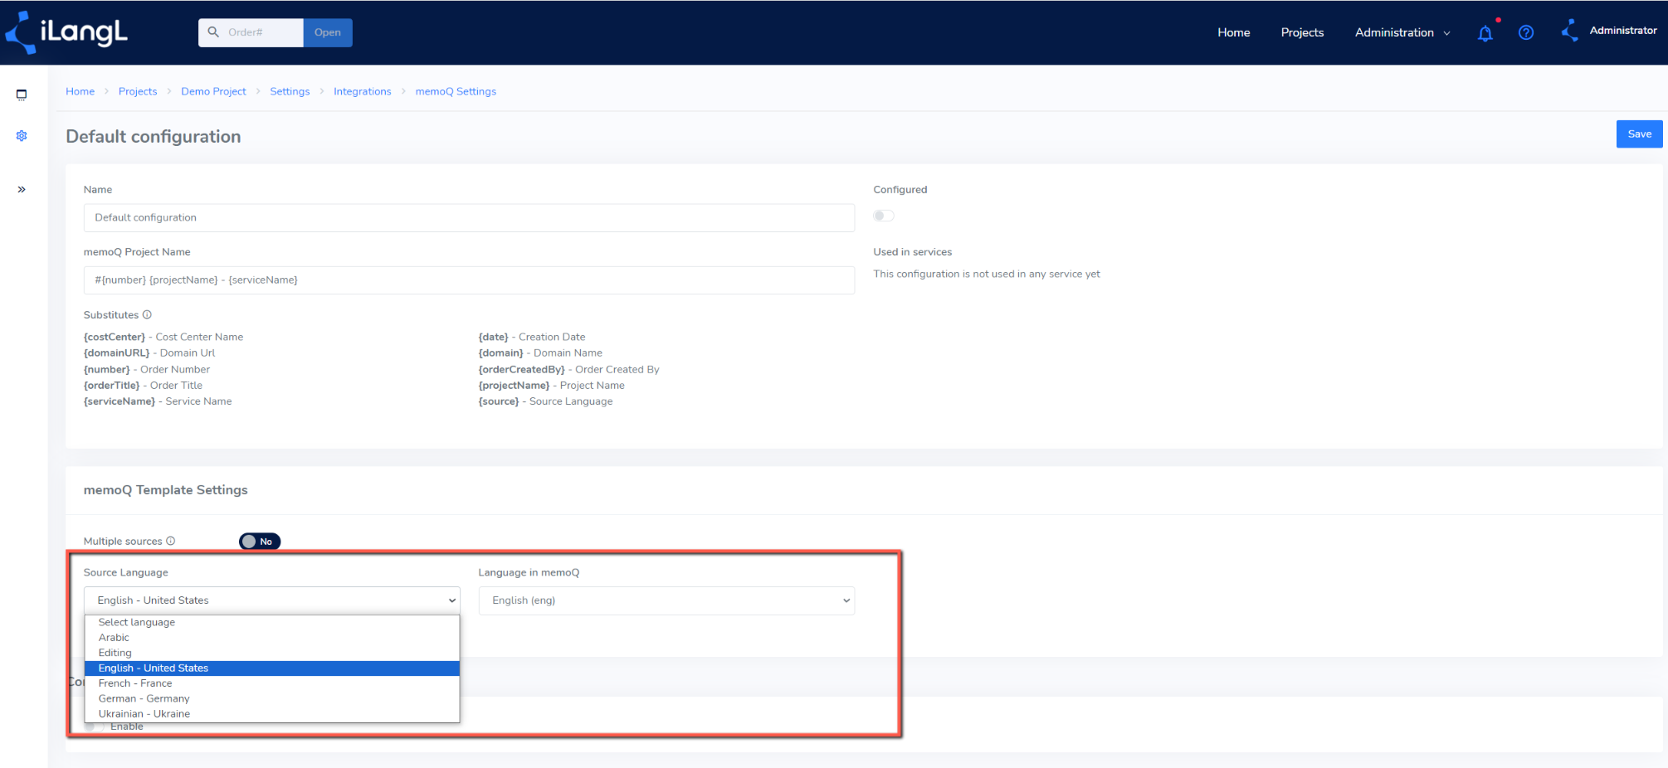Select Editing from the list
Viewport: 1668px width, 768px height.
272,653
